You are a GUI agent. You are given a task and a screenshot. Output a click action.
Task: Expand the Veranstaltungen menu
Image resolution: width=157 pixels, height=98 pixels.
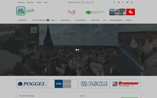[x=81, y=20]
